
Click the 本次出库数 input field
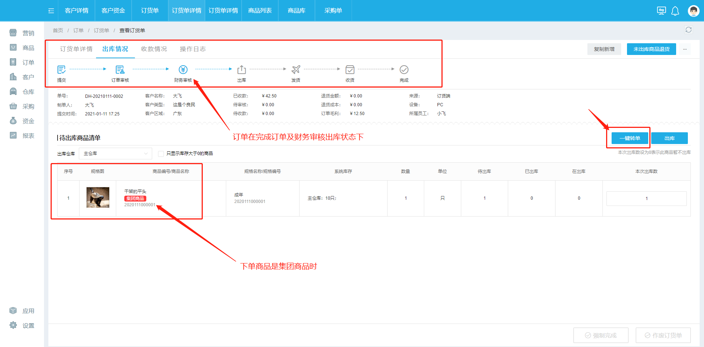tap(646, 198)
